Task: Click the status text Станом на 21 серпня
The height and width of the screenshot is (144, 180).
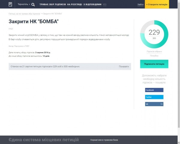Action: pos(45,67)
